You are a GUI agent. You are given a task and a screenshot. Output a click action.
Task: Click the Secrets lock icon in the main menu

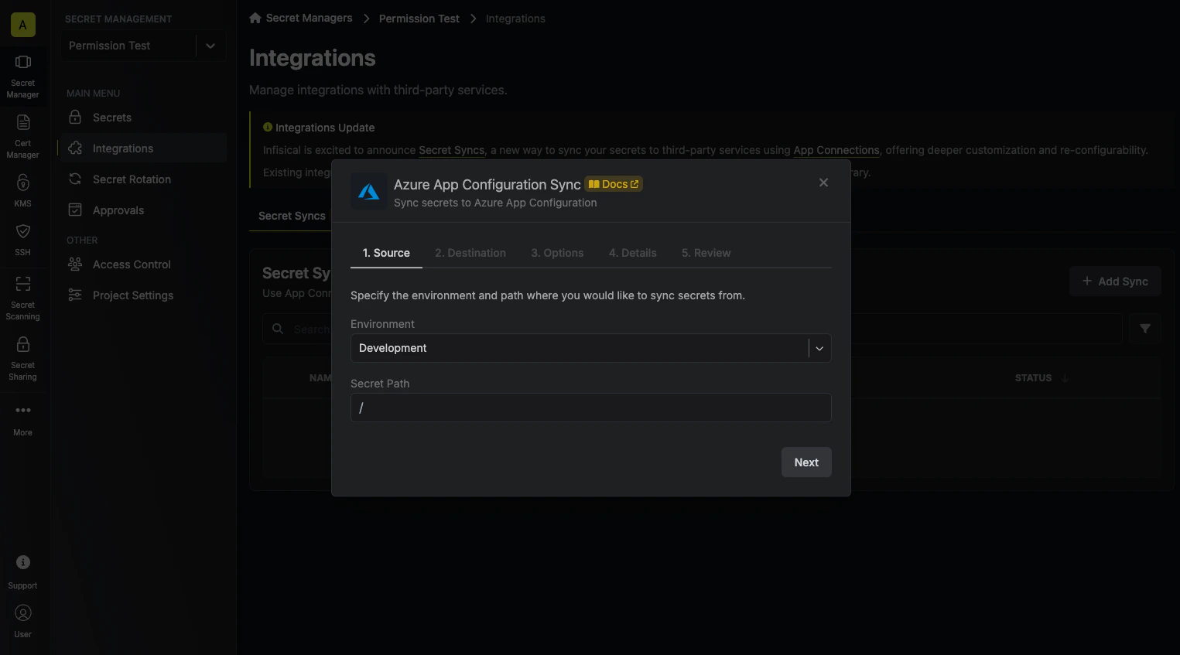pyautogui.click(x=75, y=118)
